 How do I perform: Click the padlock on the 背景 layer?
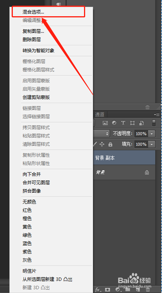(147, 172)
